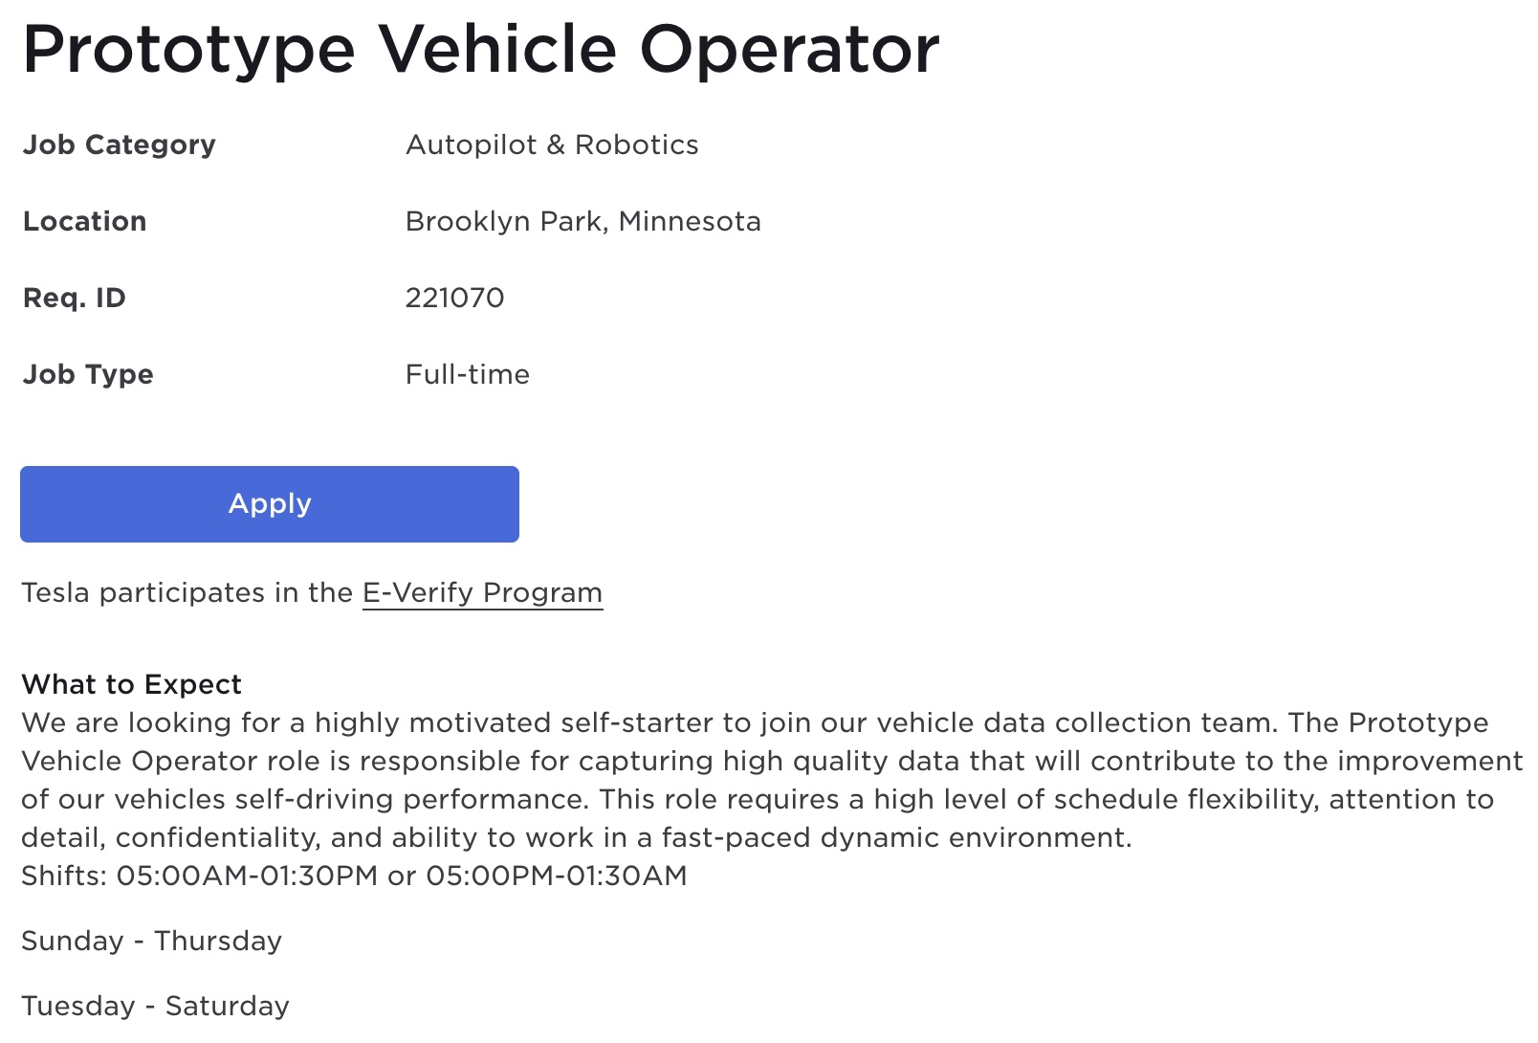This screenshot has width=1538, height=1043.
Task: Click the Shifts 05:00AM-01:30PM line
Action: pyautogui.click(x=354, y=876)
